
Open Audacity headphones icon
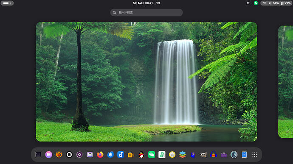point(213,155)
